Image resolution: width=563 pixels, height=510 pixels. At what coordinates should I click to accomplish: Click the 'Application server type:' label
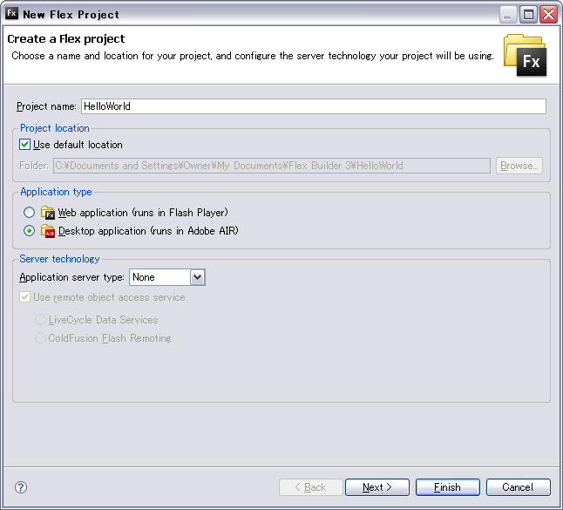(x=71, y=277)
